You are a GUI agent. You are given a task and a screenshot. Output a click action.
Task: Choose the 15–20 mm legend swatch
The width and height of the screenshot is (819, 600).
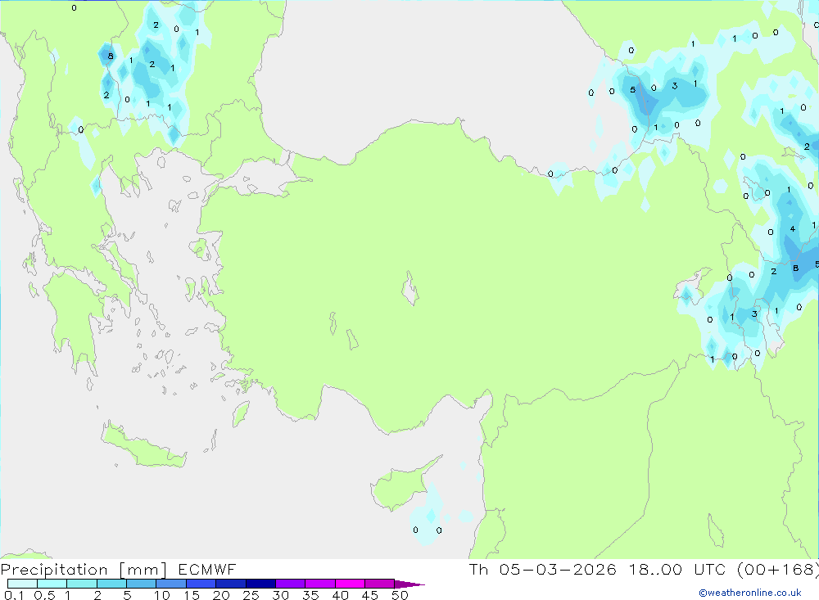tap(201, 584)
